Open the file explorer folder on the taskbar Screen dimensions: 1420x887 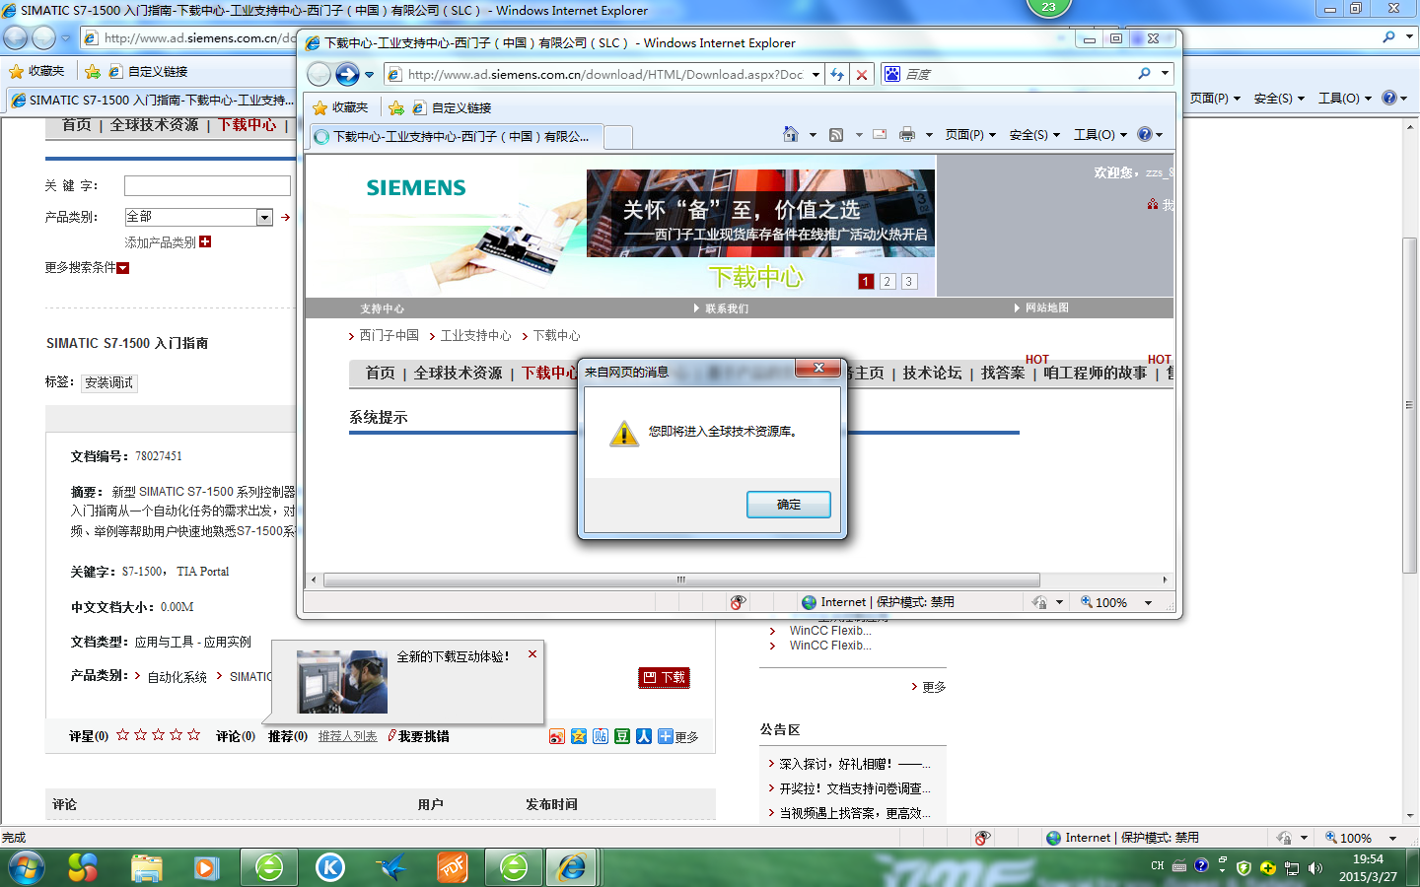pyautogui.click(x=146, y=867)
